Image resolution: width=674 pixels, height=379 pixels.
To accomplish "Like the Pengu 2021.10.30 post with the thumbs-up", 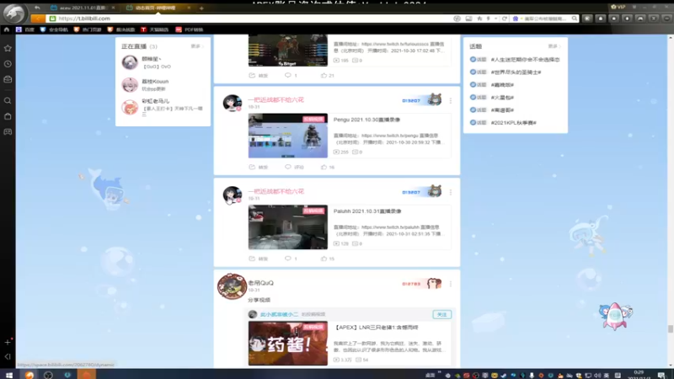I will point(324,167).
